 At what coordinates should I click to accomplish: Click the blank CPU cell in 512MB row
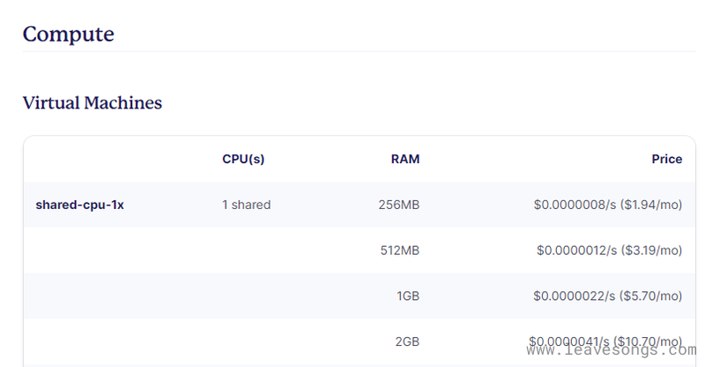click(x=246, y=251)
